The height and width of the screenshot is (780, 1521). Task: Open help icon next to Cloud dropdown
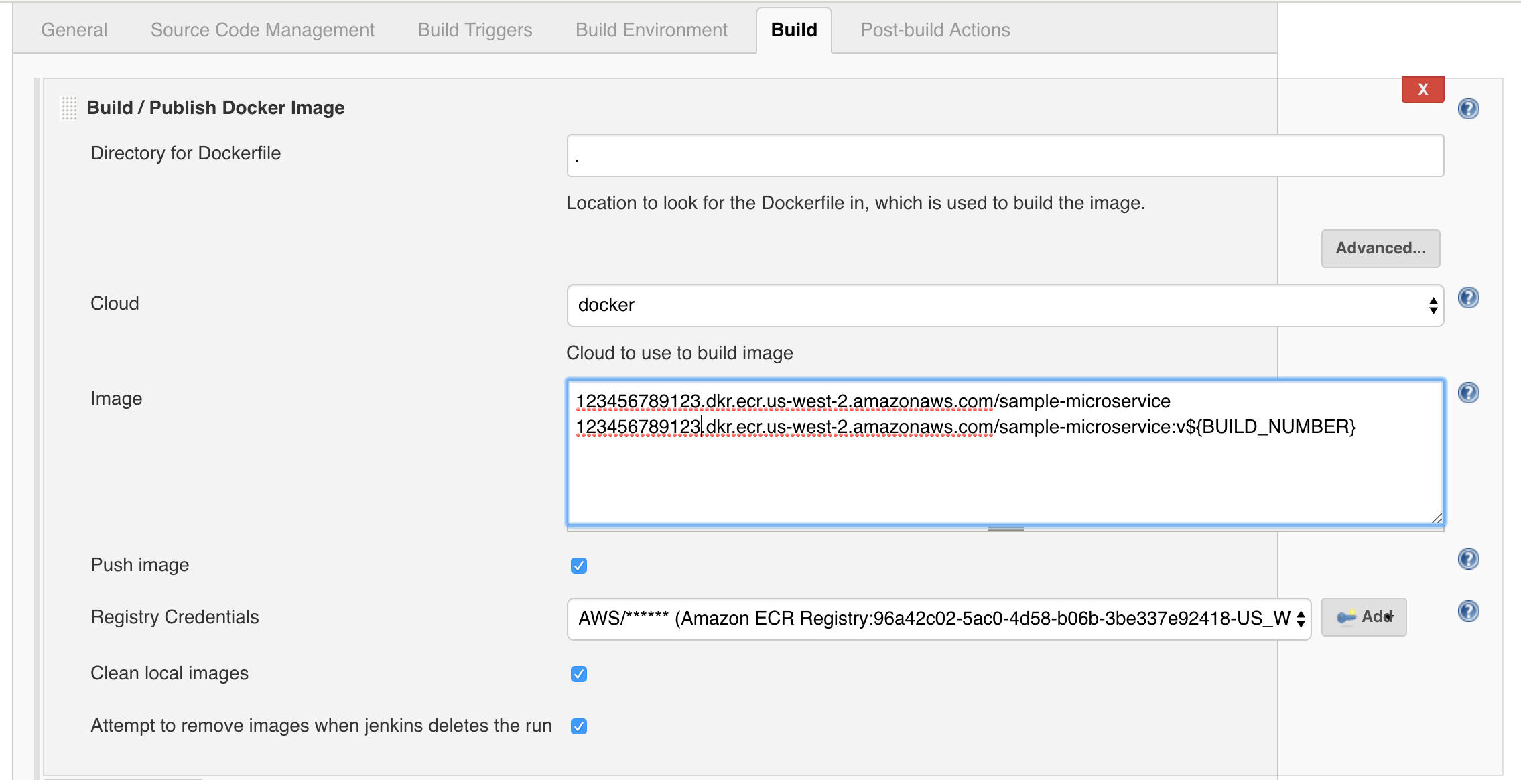1468,298
